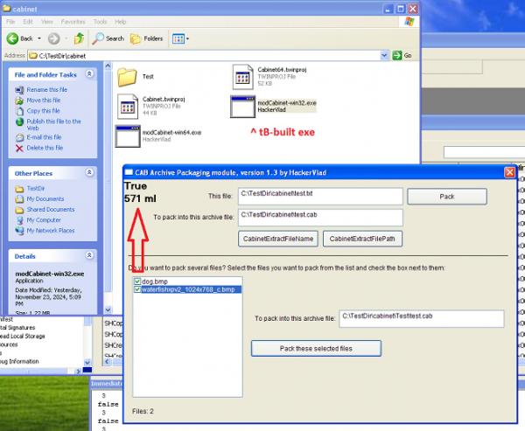Viewport: 525px width, 431px height.
Task: Click the 'True' result label
Action: tap(136, 186)
